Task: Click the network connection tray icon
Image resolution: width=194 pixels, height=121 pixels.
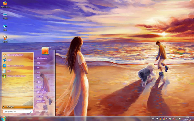Action: click(177, 119)
